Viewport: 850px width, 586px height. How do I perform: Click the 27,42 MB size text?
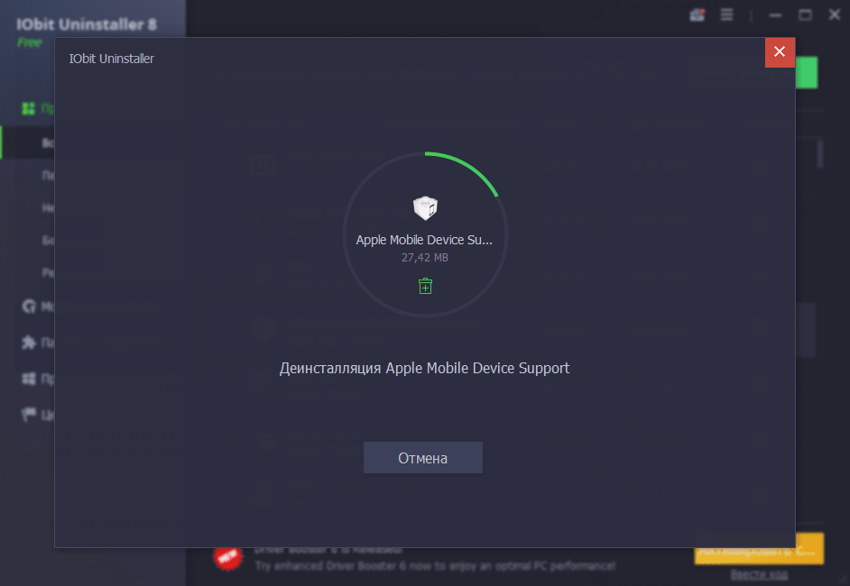(424, 258)
